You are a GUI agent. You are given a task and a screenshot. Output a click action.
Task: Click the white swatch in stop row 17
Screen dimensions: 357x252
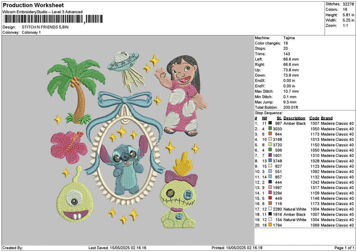(x=270, y=209)
